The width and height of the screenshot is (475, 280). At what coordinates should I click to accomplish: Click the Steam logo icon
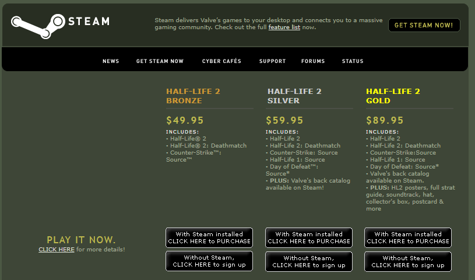(38, 26)
